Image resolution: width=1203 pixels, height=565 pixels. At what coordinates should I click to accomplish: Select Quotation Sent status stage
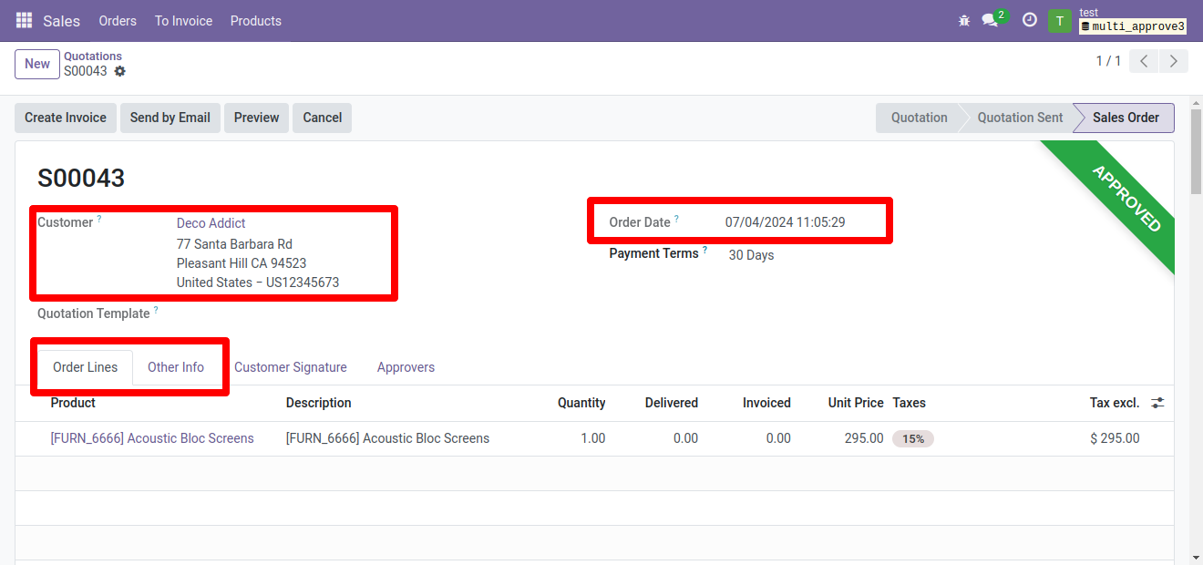tap(1020, 118)
